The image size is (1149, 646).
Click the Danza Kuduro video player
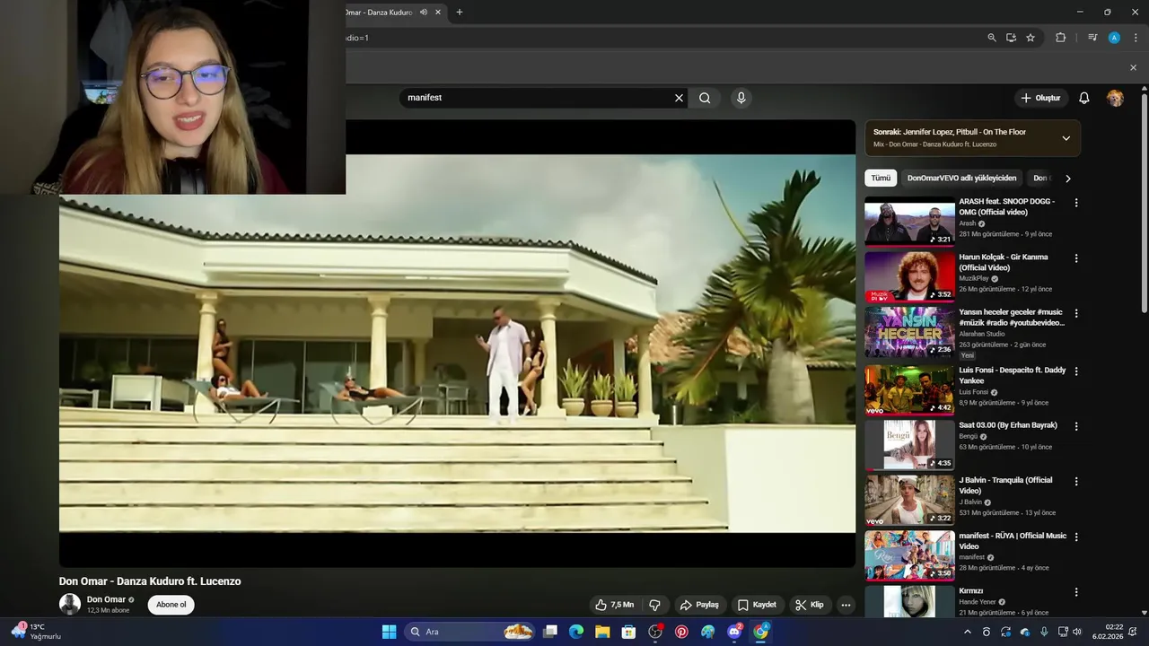pyautogui.click(x=457, y=344)
